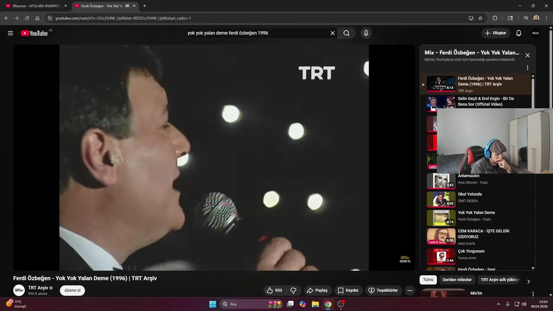Go to the YouTube home logo
Viewport: 553px width, 311px height.
coord(34,33)
